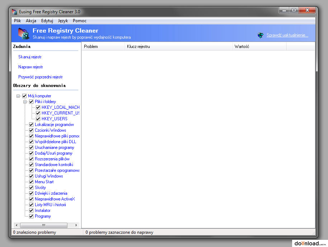Image resolution: width=328 pixels, height=247 pixels.
Task: Sort by the Problem column header
Action: (x=103, y=47)
